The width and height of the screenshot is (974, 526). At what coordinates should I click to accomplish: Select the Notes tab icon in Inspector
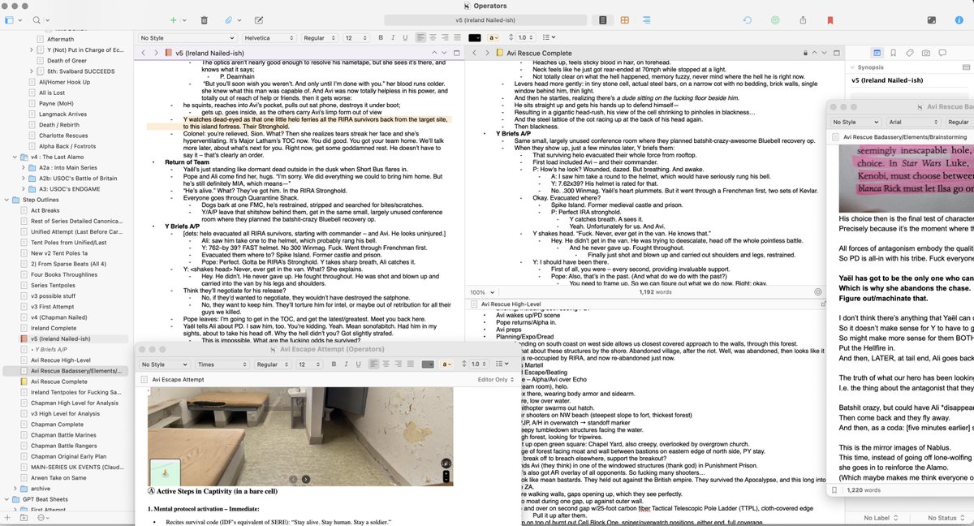pos(877,53)
